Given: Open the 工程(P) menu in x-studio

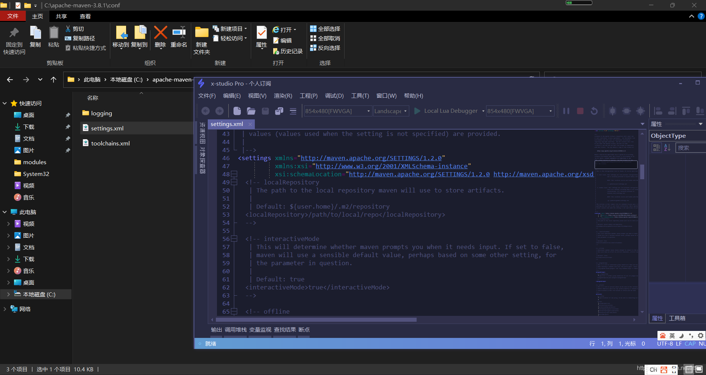Looking at the screenshot, I should [x=309, y=96].
